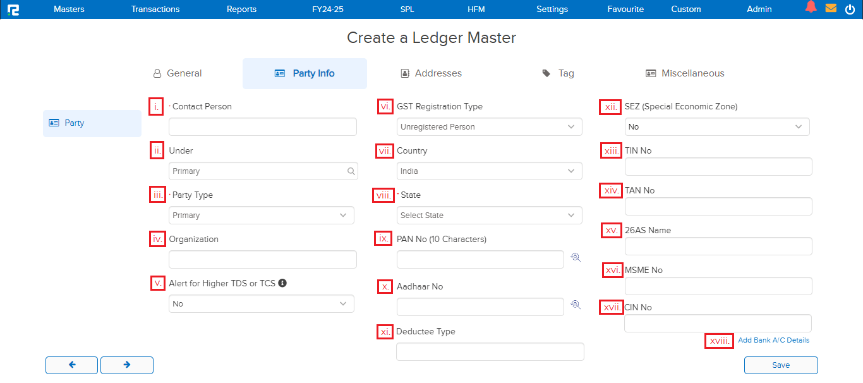Viewport: 863px width, 383px height.
Task: Click the Aadhaar No verify search icon
Action: 575,305
